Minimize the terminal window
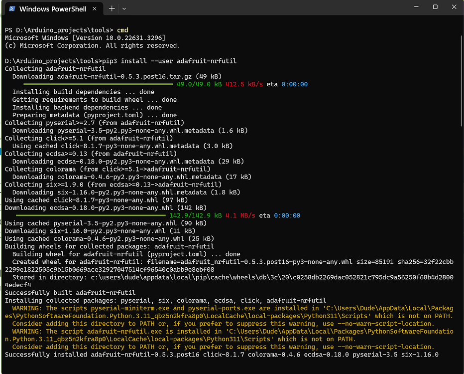The height and width of the screenshot is (374, 464). tap(416, 6)
